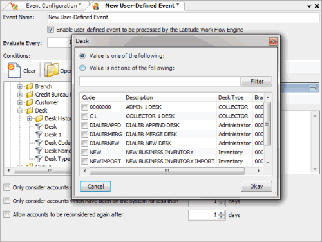The width and height of the screenshot is (322, 242).
Task: Click the Event Name input field
Action: point(184,17)
